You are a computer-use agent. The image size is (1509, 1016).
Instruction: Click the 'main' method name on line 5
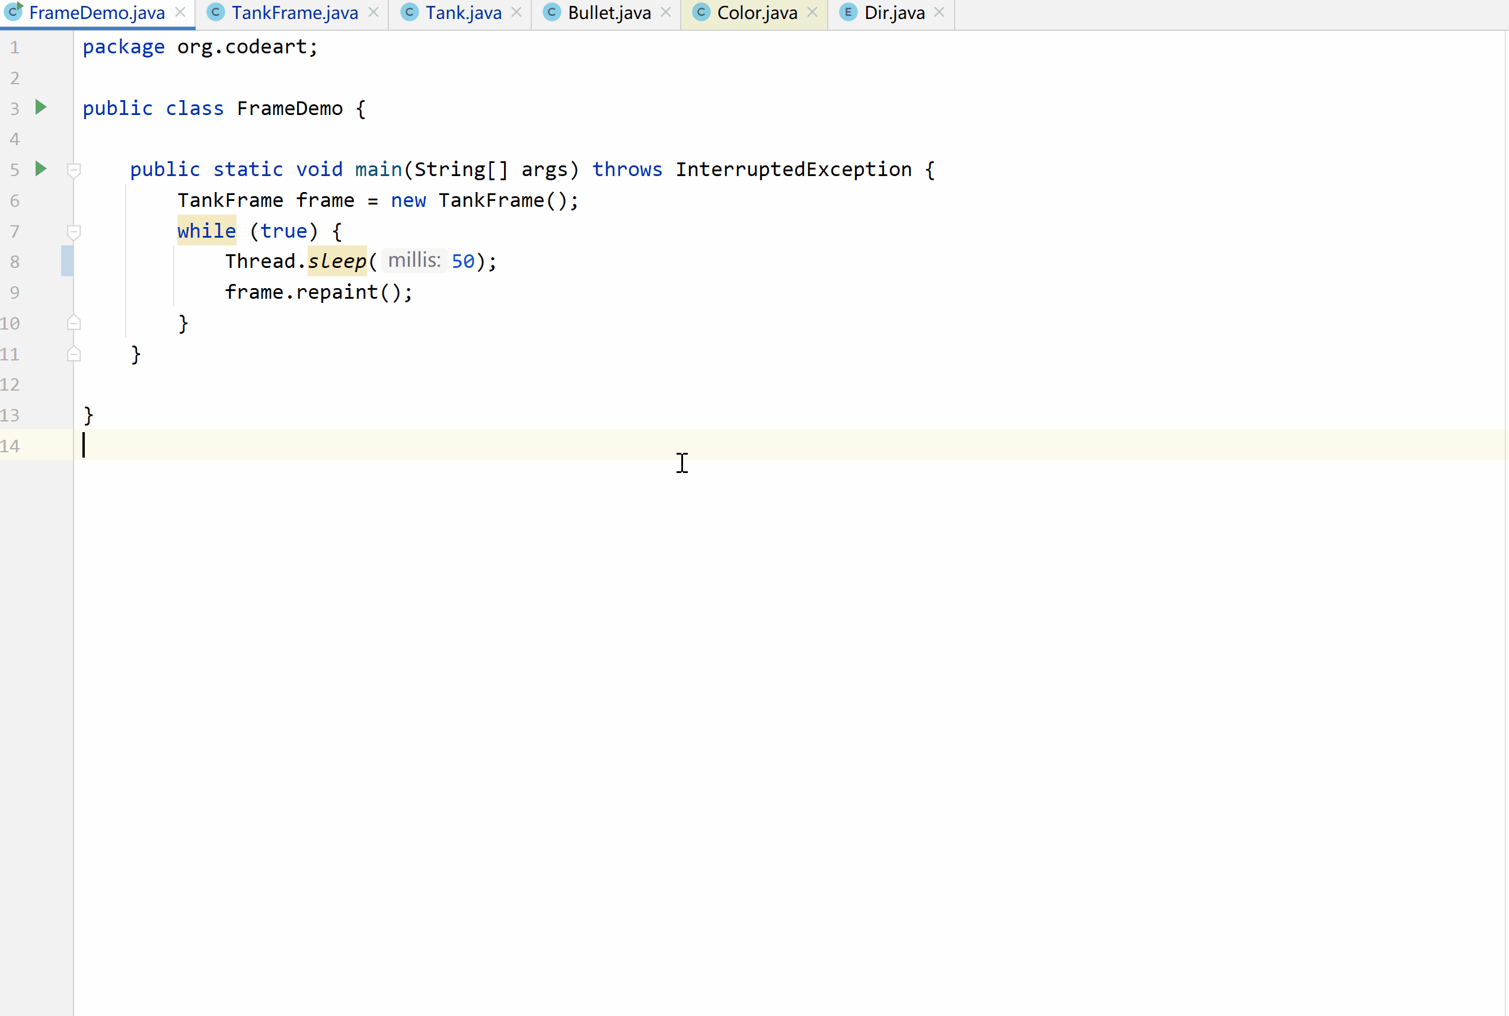pos(378,169)
